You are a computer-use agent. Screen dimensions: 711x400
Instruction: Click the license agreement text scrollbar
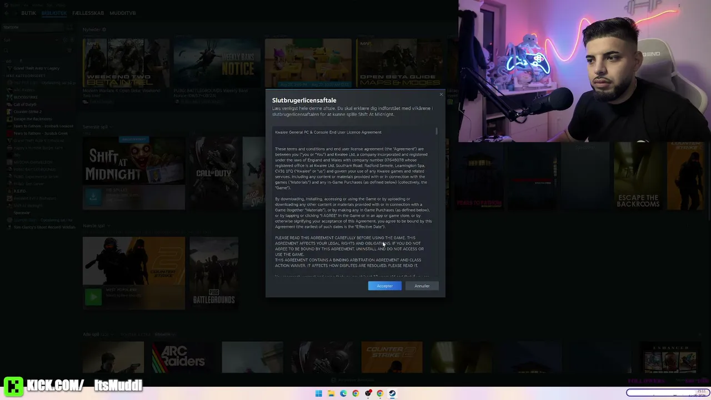pyautogui.click(x=437, y=131)
